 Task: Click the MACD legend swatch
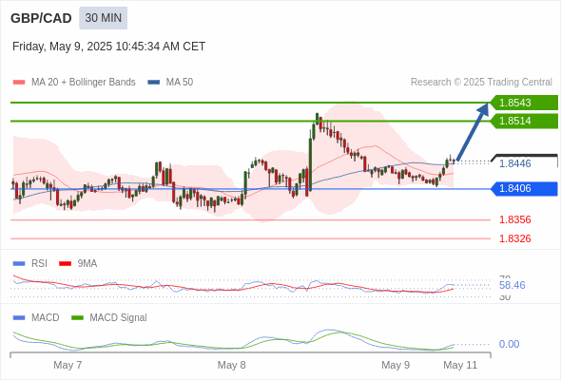19,318
